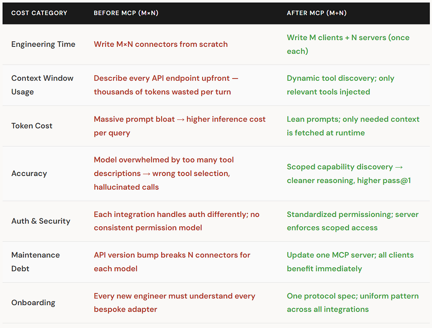
Task: Select the Engineering Time row label
Action: (43, 44)
